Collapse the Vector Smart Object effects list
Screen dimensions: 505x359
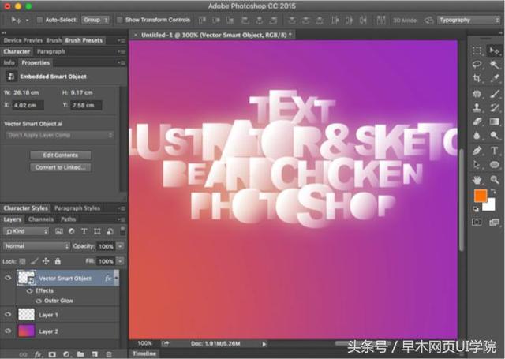(x=116, y=278)
